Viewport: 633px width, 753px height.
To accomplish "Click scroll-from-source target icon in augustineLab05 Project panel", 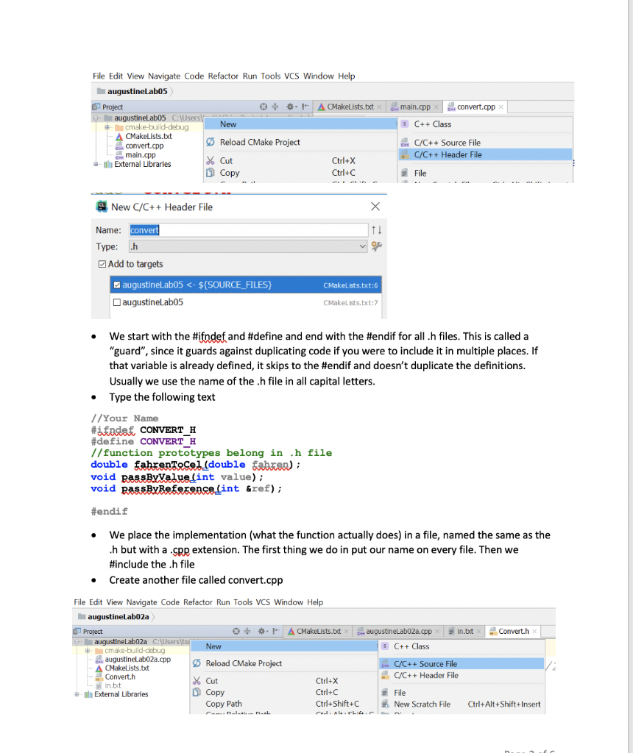I will (263, 107).
